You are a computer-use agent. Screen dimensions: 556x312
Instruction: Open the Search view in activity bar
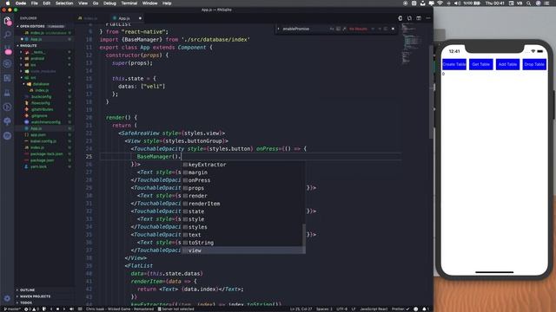pos(7,35)
